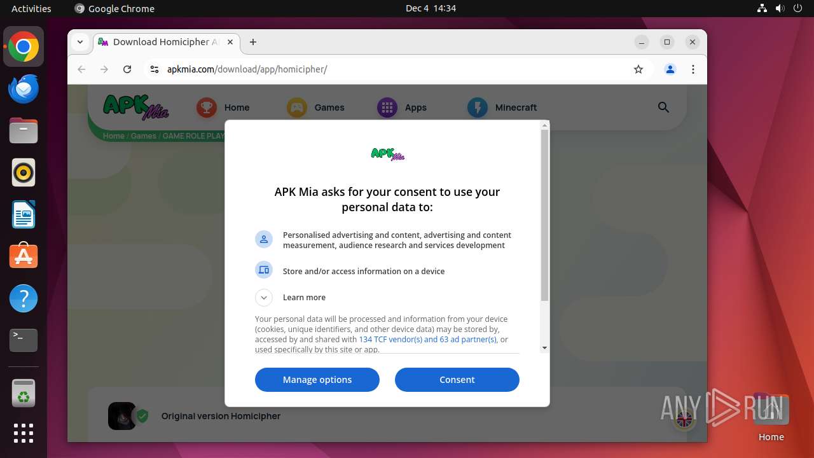
Task: Open Minecraft in site navigation
Action: [x=502, y=108]
